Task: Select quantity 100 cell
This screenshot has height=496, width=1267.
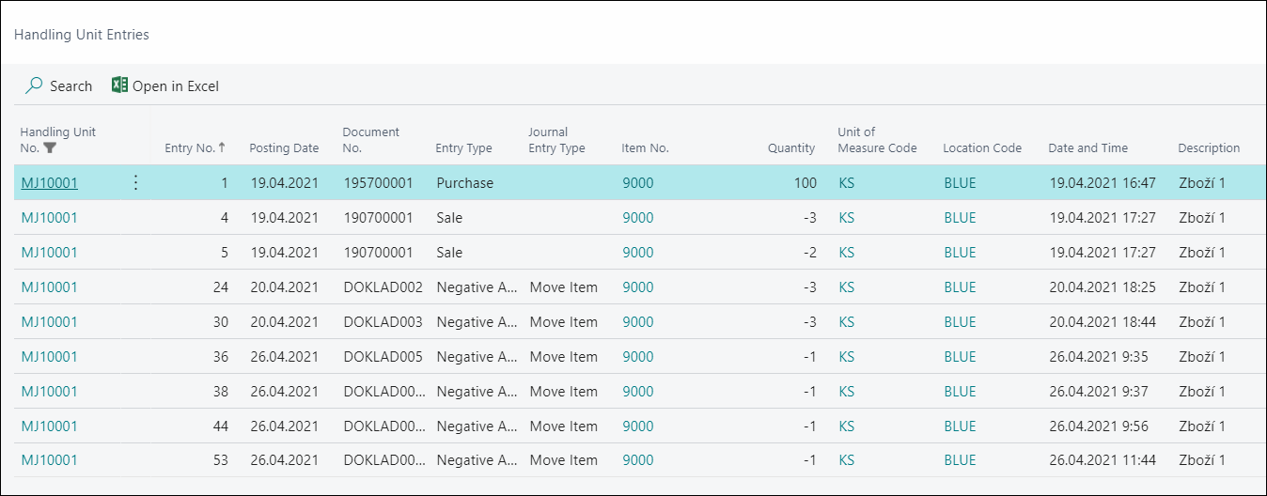Action: coord(806,183)
